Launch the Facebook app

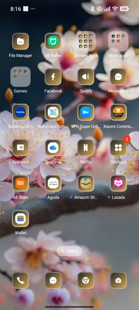point(53,77)
